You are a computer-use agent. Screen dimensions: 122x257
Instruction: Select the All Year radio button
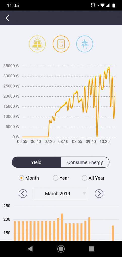[85, 178]
